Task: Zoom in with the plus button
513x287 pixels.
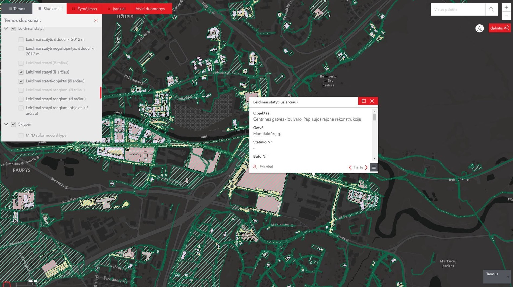Action: pyautogui.click(x=506, y=7)
